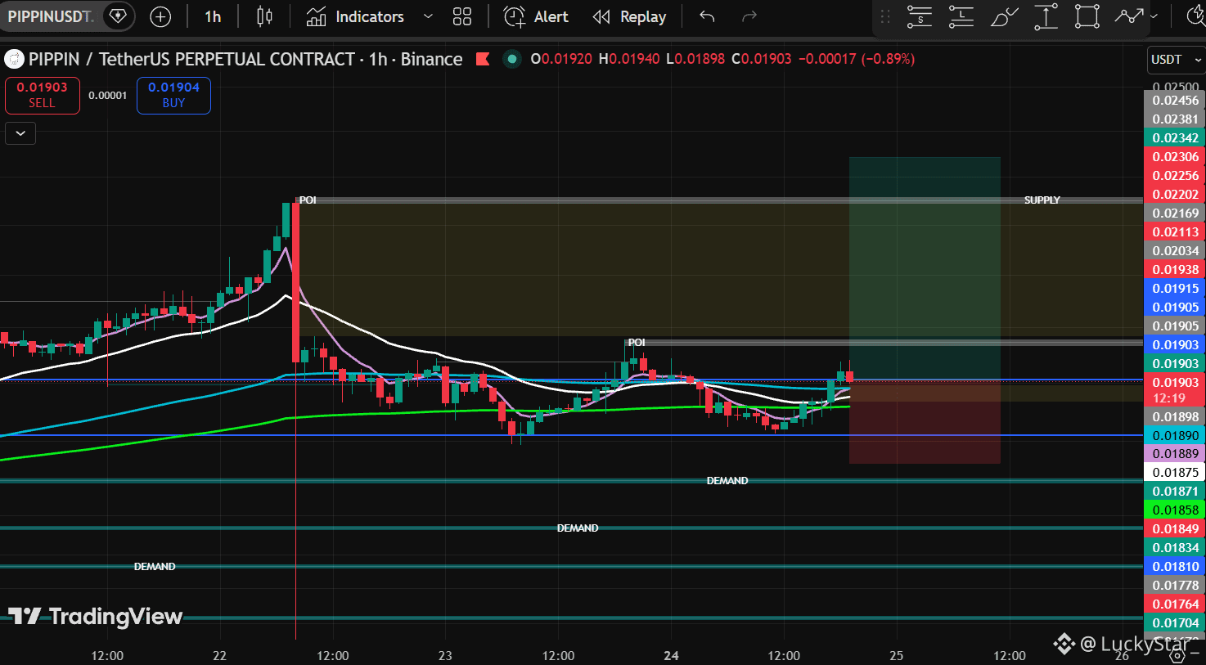
Task: Click the white 0.01875 price label
Action: [x=1175, y=473]
